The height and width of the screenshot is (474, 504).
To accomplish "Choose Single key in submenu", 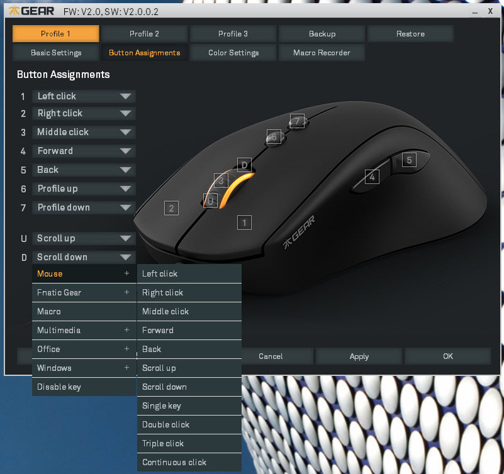I will tap(189, 406).
